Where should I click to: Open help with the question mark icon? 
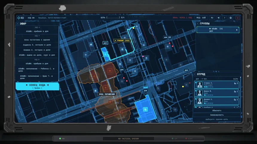[x=224, y=18]
